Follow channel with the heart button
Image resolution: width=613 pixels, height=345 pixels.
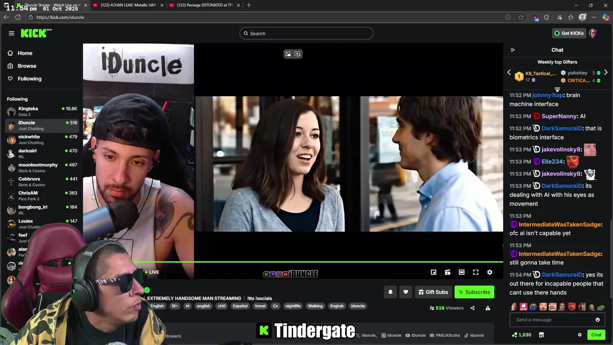pyautogui.click(x=406, y=292)
